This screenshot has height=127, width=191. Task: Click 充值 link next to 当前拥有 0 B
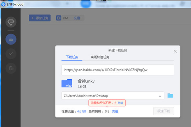point(115,111)
